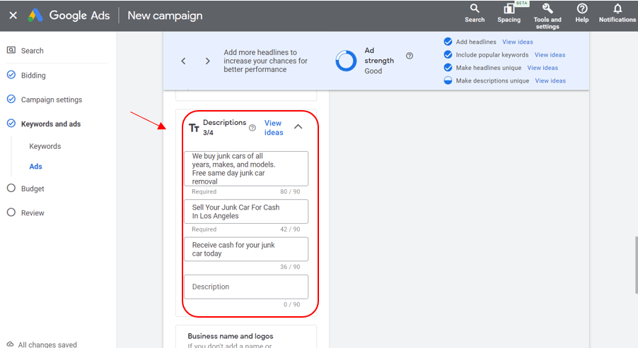Open the Budget step label

click(33, 188)
